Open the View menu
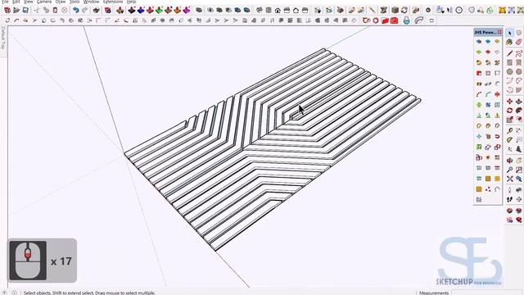The height and width of the screenshot is (295, 524). pyautogui.click(x=29, y=2)
